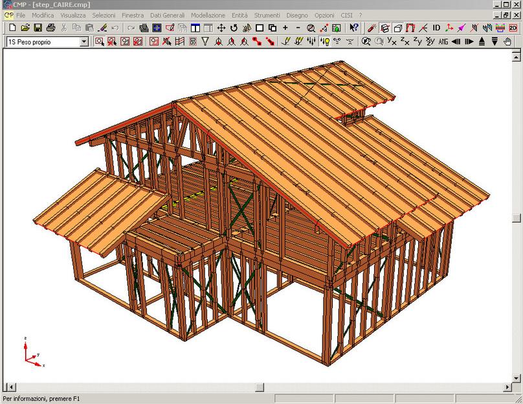The image size is (523, 404).
Task: Click the New file icon
Action: [x=12, y=28]
